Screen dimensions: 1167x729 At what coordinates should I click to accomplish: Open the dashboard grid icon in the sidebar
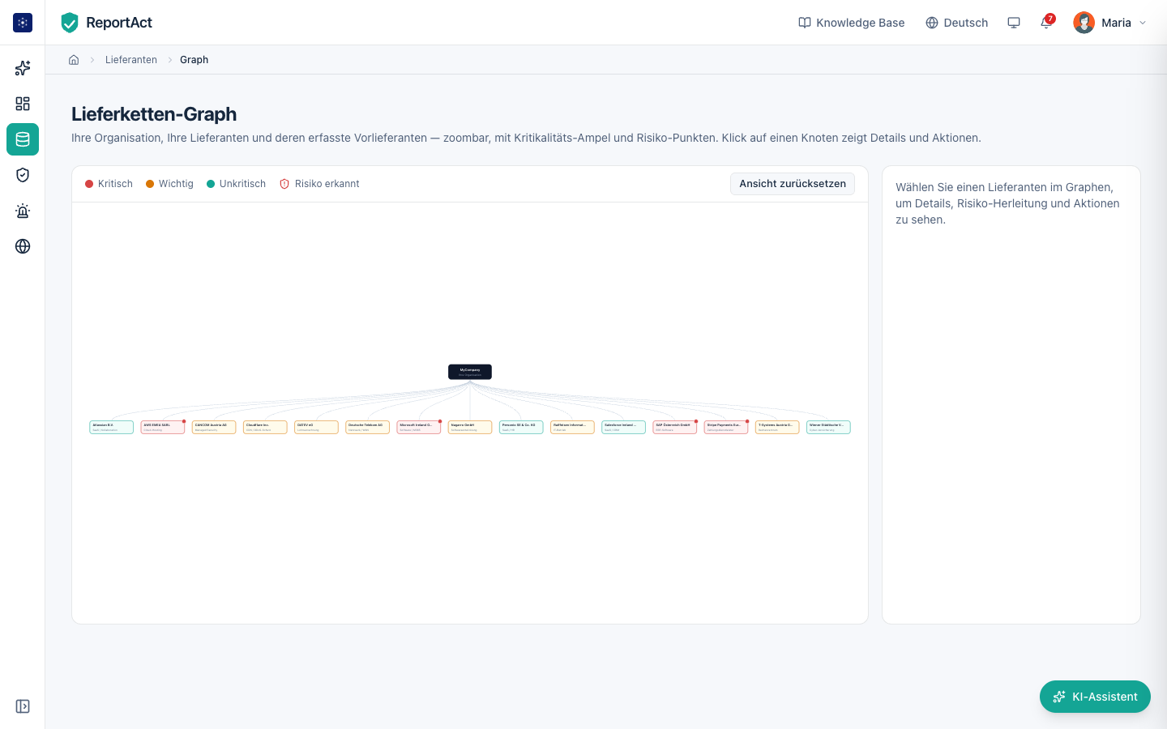tap(23, 104)
